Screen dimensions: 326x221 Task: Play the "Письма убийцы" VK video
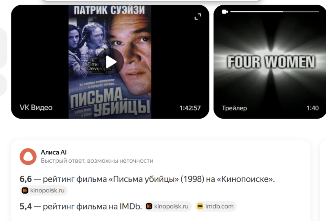[111, 62]
